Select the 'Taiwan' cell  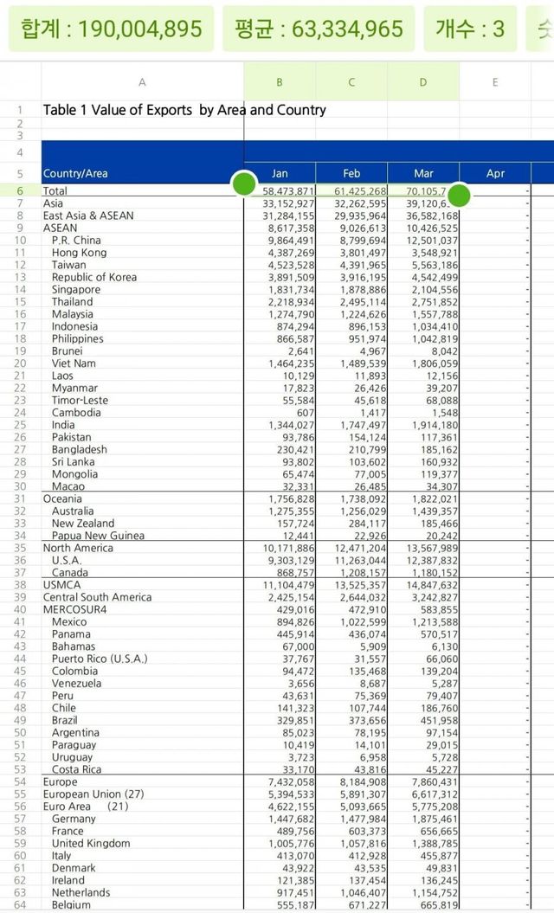click(143, 264)
